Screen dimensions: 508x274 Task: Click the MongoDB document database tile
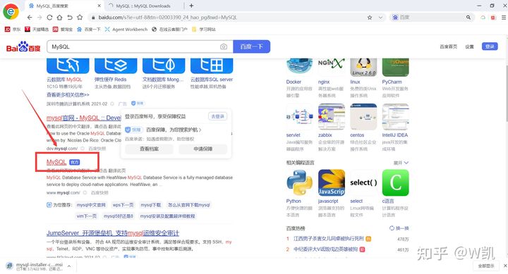[x=164, y=66]
